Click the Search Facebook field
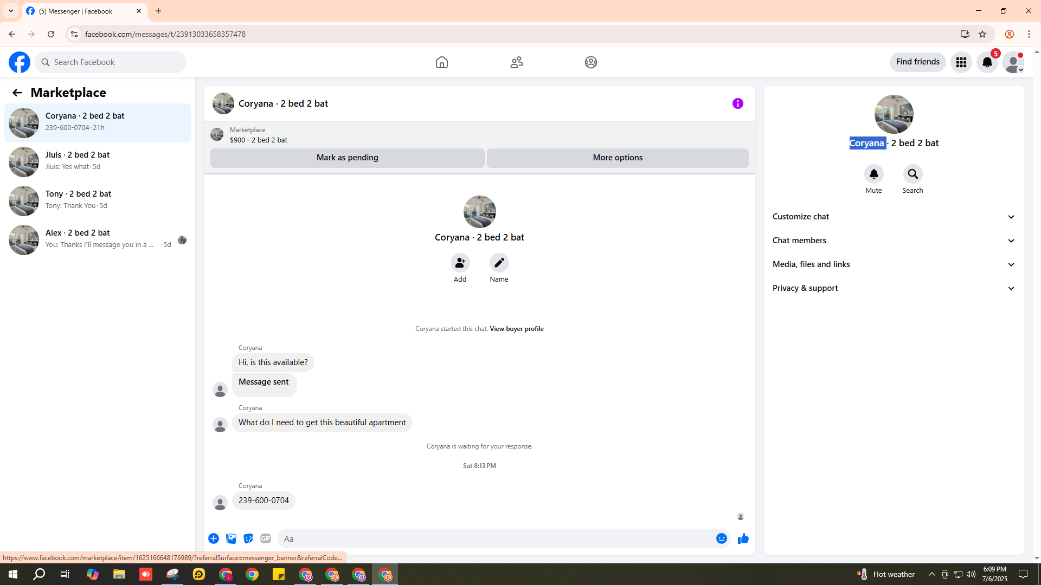The height and width of the screenshot is (585, 1041). click(x=111, y=62)
